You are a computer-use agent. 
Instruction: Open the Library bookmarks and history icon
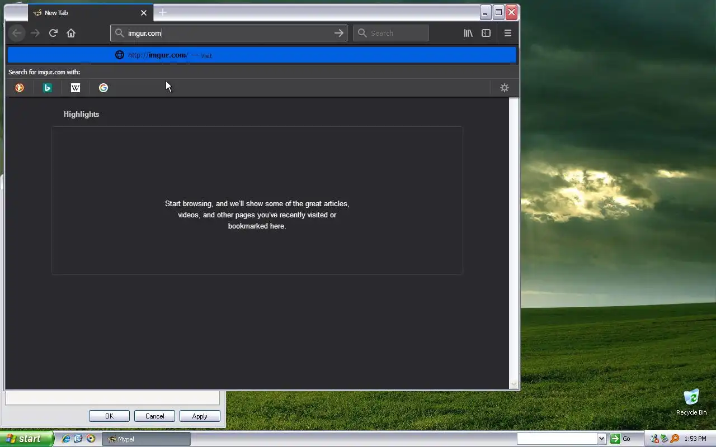tap(468, 33)
